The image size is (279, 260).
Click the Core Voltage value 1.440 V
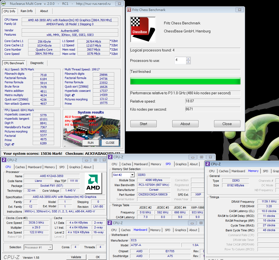point(70,190)
